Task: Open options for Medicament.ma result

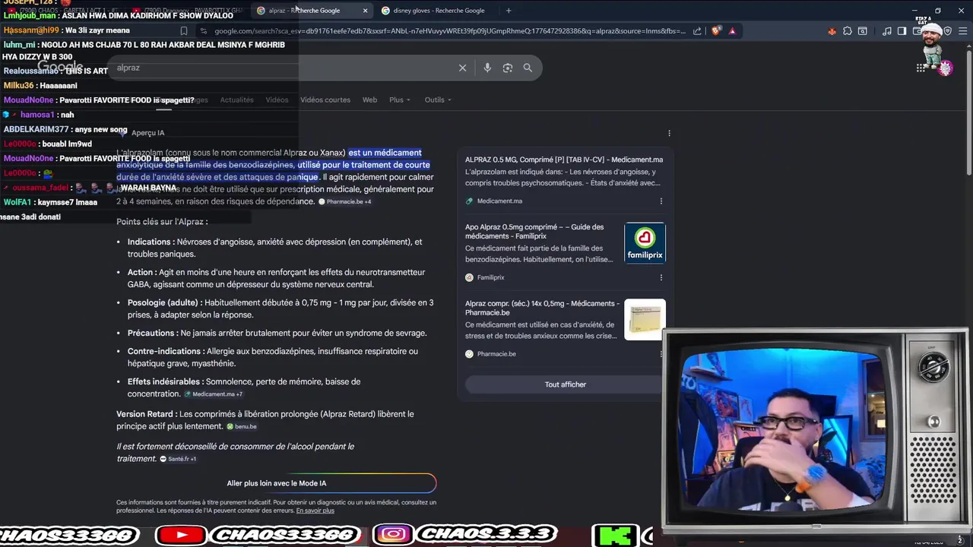Action: (661, 201)
